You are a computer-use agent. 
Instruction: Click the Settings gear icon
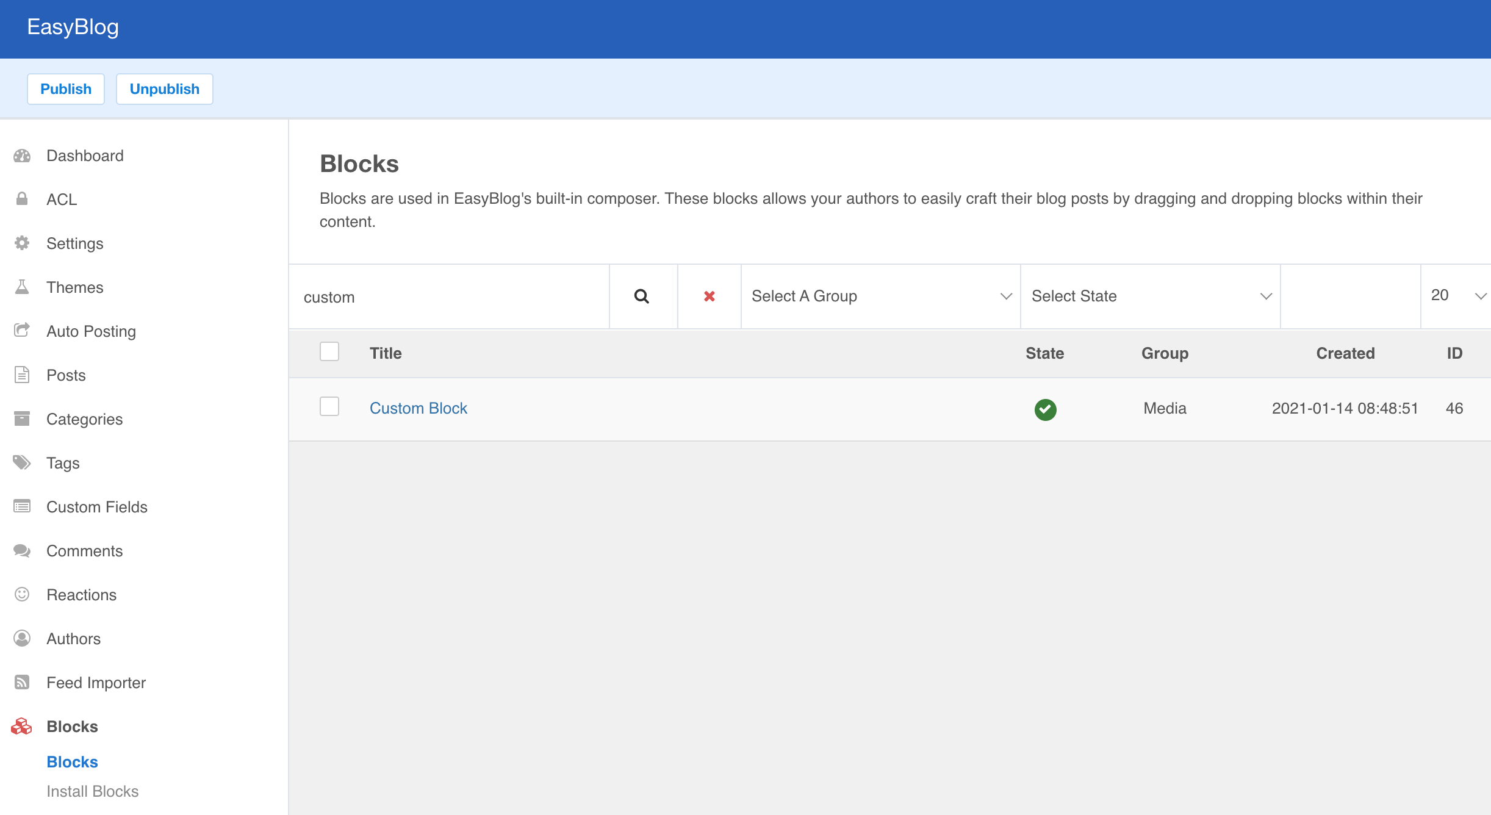[22, 243]
